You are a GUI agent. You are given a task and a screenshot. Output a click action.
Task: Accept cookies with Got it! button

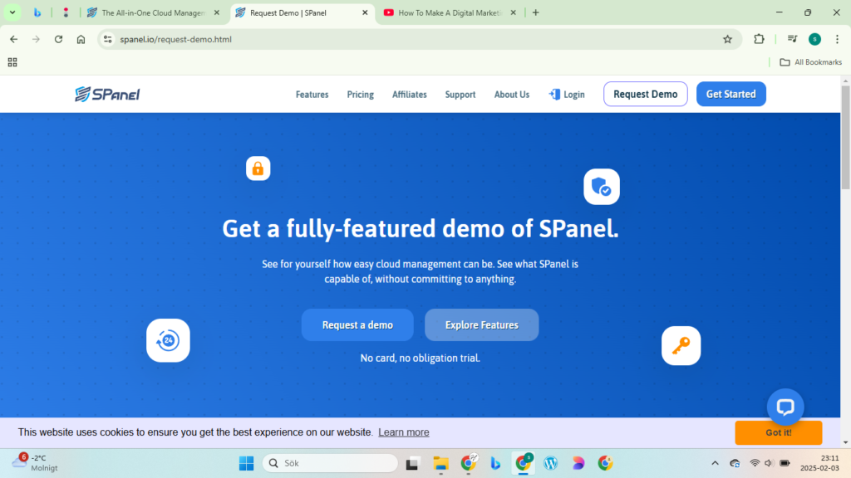pos(778,432)
